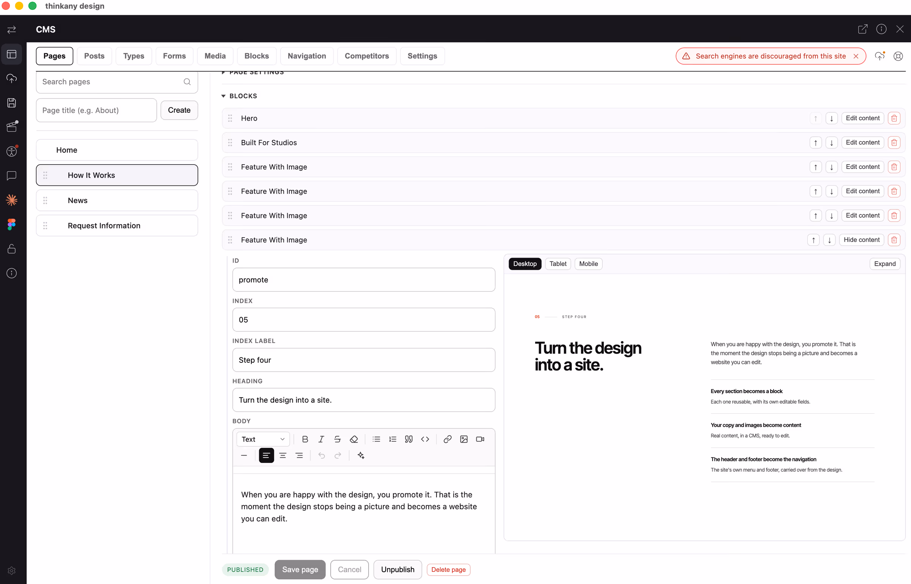Delete the Built For Studios block
The height and width of the screenshot is (584, 911).
[894, 143]
